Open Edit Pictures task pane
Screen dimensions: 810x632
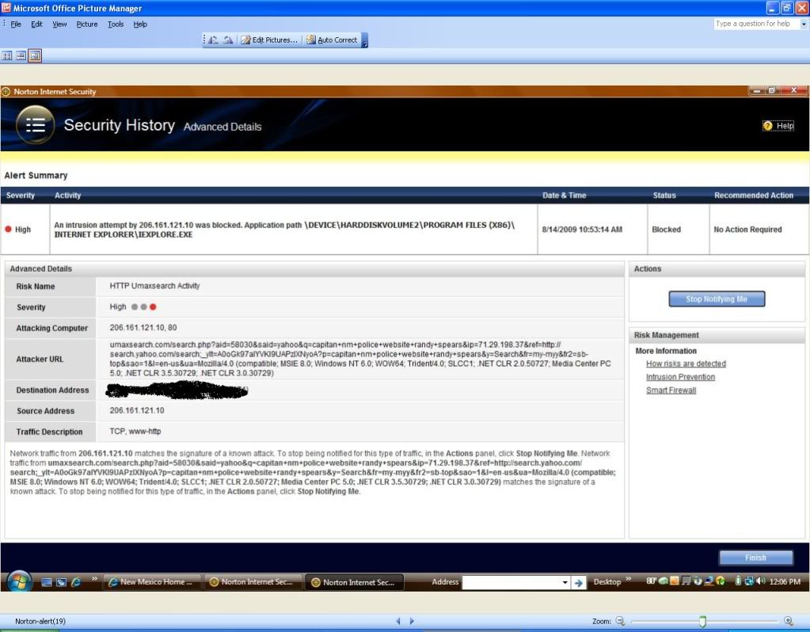(x=269, y=40)
